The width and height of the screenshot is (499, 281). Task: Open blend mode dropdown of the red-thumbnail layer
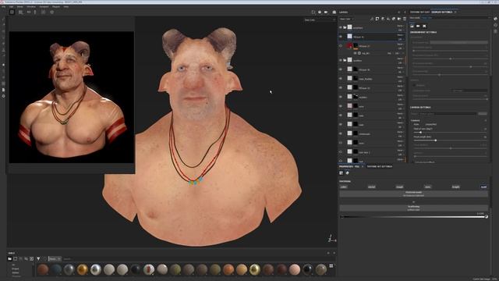[400, 44]
